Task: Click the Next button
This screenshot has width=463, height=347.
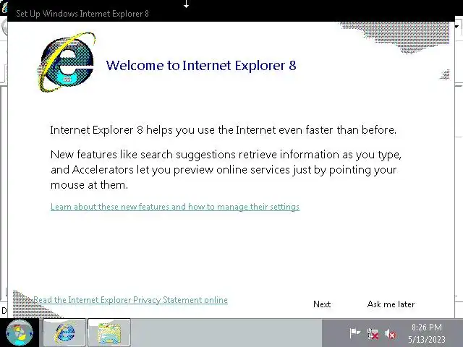Action: pos(322,304)
